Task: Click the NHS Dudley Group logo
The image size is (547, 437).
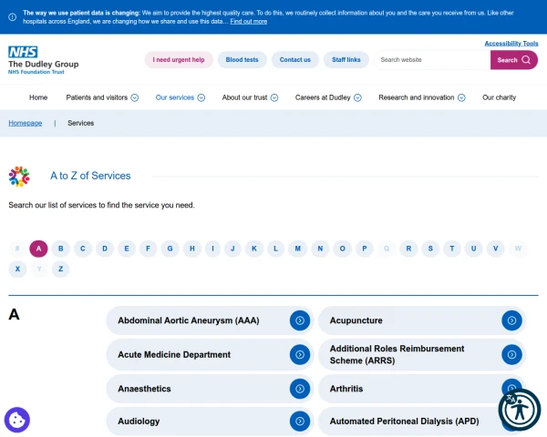Action: (44, 59)
